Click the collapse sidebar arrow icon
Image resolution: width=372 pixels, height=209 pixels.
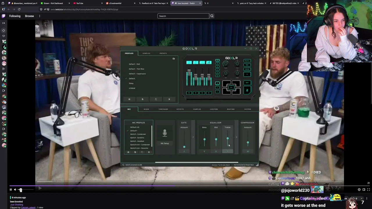(3, 23)
